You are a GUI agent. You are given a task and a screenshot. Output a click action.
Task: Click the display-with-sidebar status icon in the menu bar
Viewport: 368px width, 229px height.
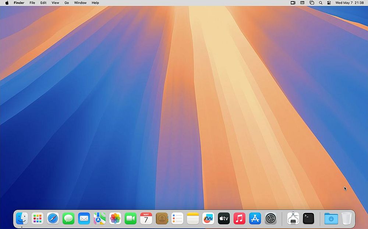tap(293, 3)
